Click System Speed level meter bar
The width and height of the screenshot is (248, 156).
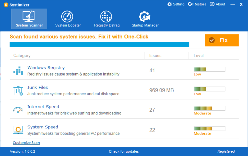click(x=209, y=128)
